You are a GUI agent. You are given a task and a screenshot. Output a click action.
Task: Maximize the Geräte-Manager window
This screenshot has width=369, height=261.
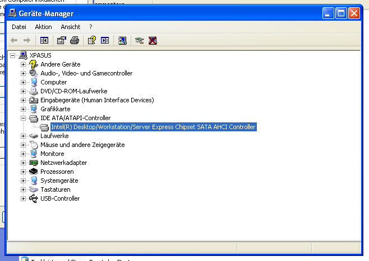coord(341,13)
